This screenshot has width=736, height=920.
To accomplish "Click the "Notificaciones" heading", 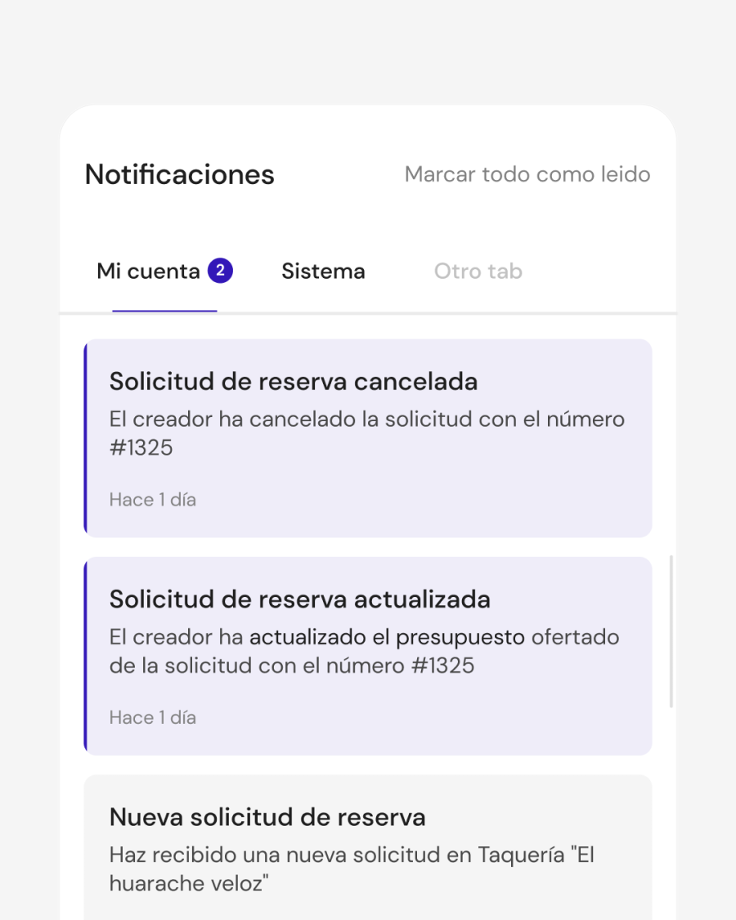I will (x=180, y=174).
